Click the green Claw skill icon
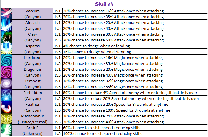The height and width of the screenshot is (137, 208). point(6,37)
